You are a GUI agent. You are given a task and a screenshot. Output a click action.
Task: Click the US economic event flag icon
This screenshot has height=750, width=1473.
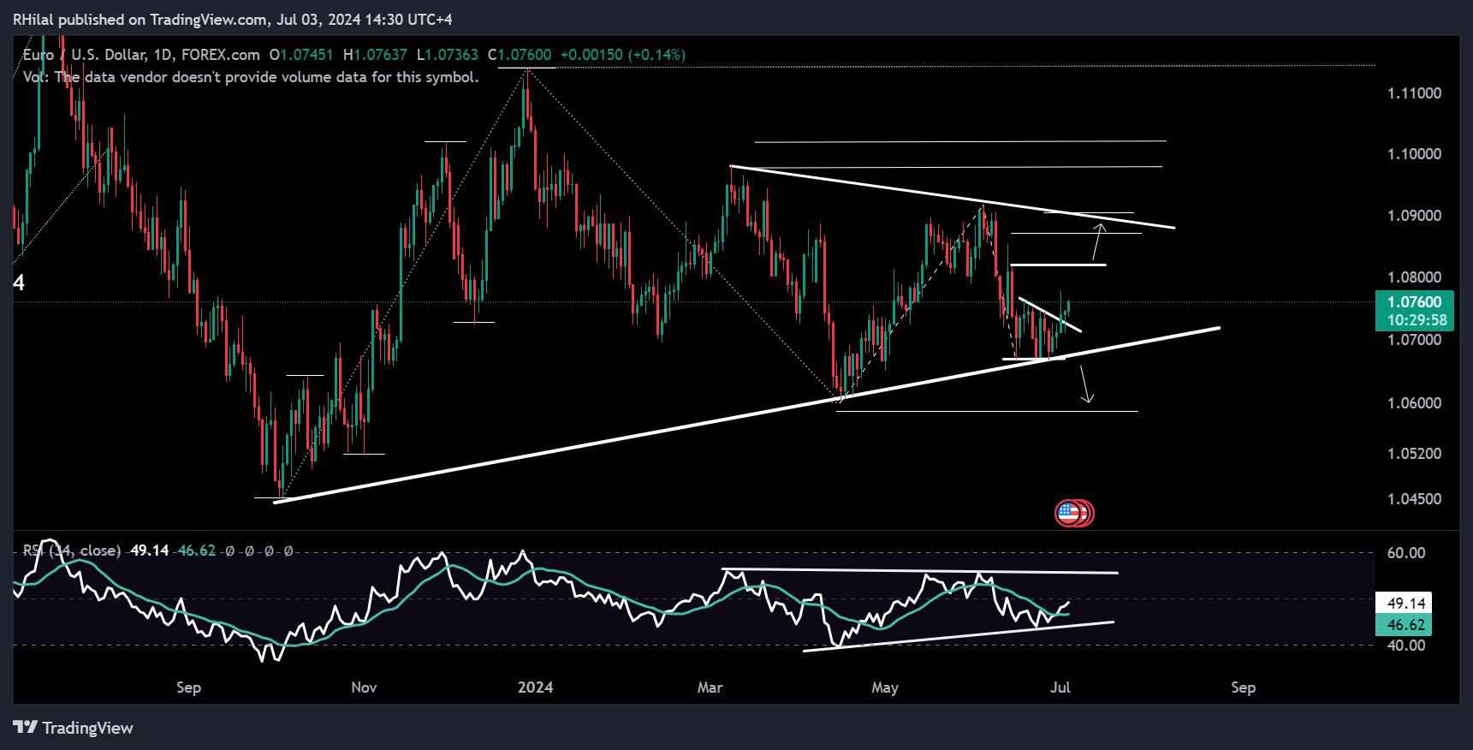(x=1068, y=513)
